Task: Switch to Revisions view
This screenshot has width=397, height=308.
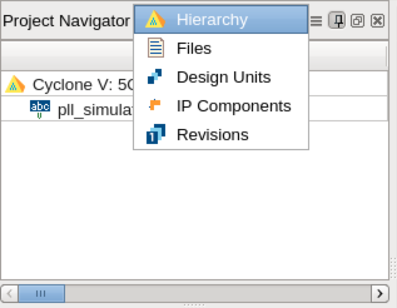Action: 221,135
